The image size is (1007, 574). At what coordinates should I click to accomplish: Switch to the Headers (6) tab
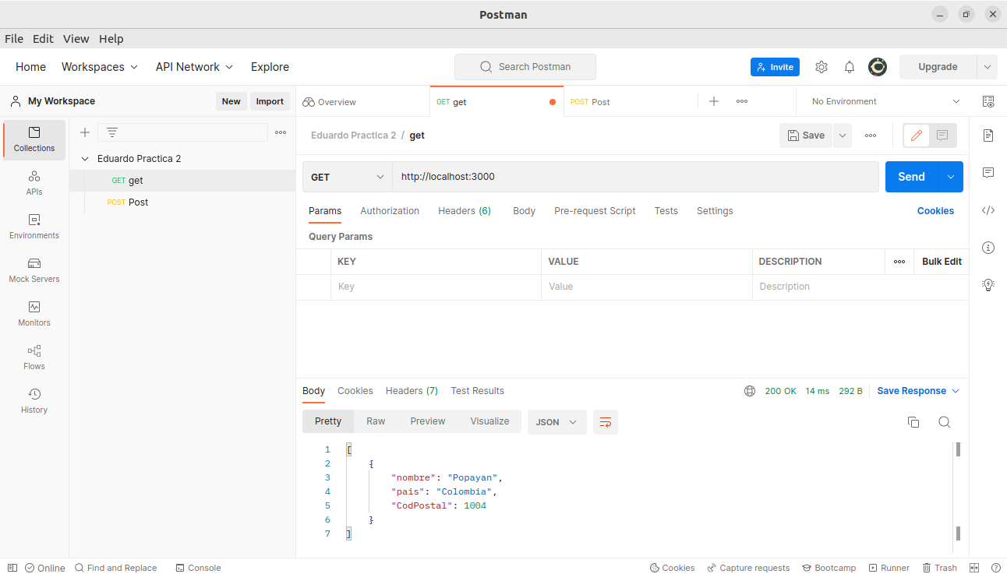click(x=464, y=210)
